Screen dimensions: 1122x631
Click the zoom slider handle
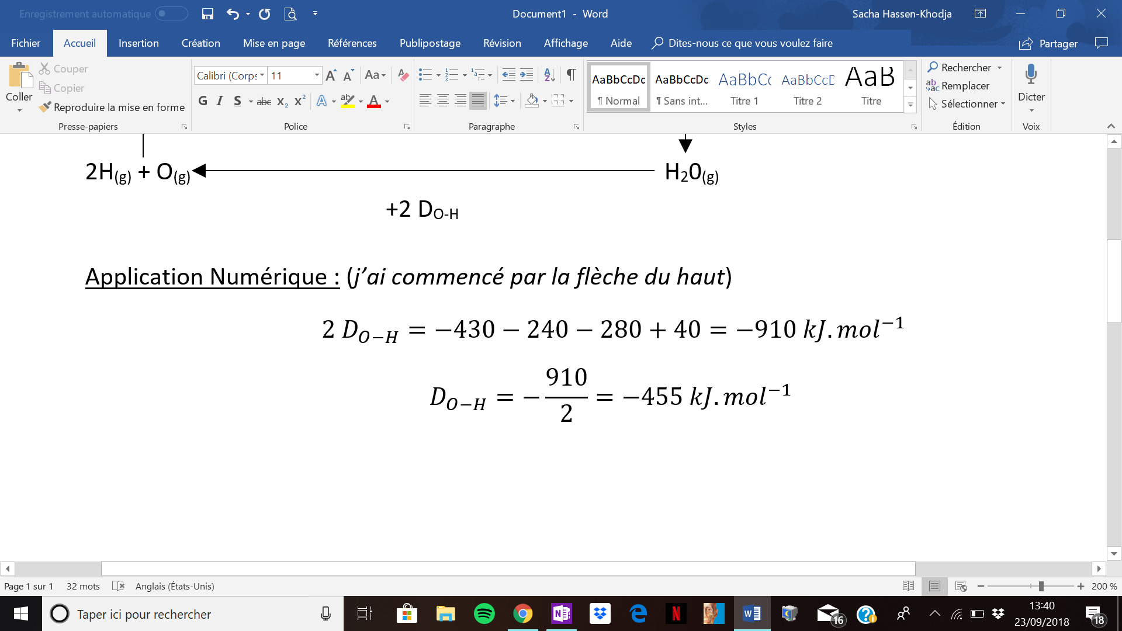point(1041,586)
